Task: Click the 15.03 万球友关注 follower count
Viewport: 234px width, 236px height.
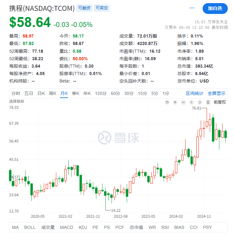Action: tap(211, 22)
